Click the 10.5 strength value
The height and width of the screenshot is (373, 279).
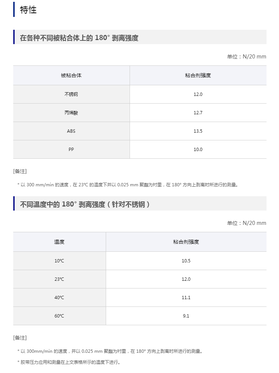click(x=186, y=261)
